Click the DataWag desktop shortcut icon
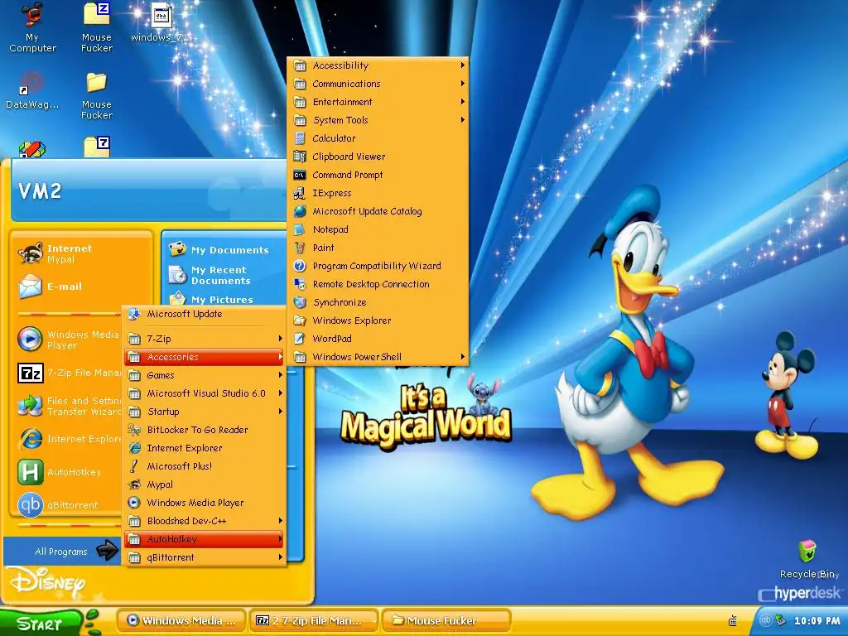Viewport: 848px width, 636px height. [x=31, y=82]
